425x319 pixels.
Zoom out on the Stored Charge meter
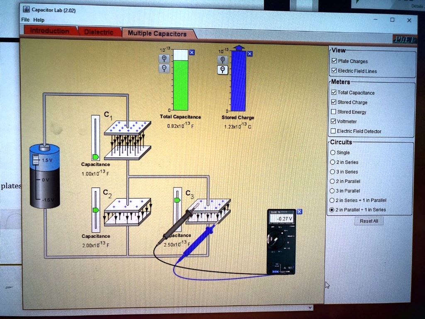point(222,70)
